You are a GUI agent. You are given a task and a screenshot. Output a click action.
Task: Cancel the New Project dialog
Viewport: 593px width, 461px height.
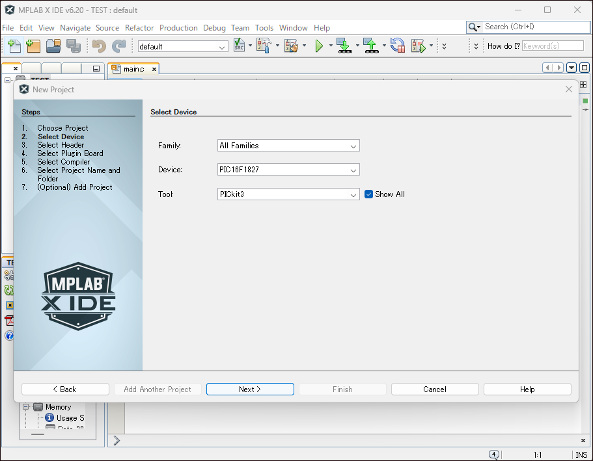435,389
